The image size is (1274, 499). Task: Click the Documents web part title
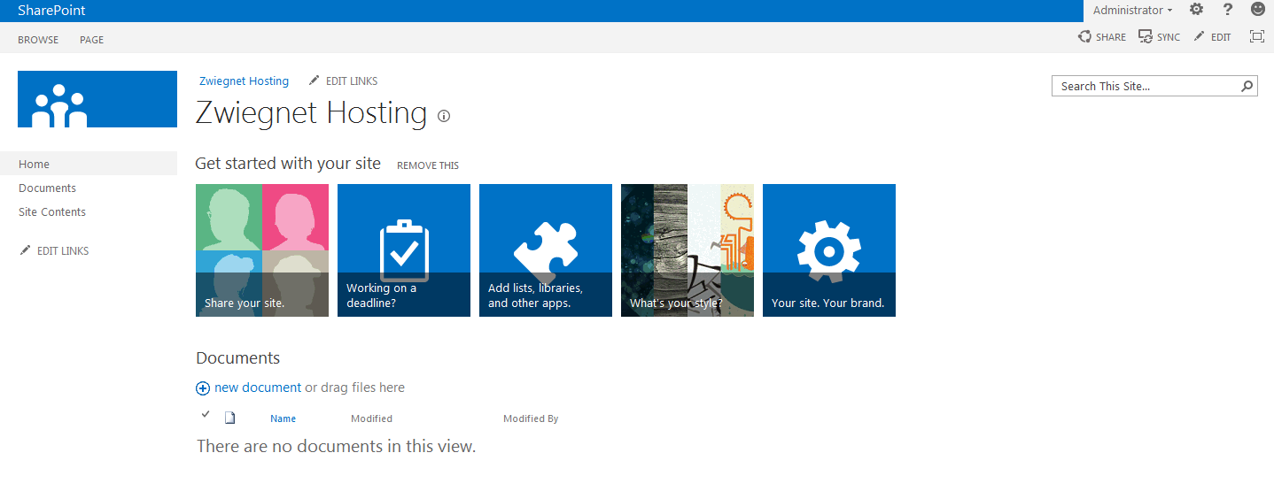(237, 358)
